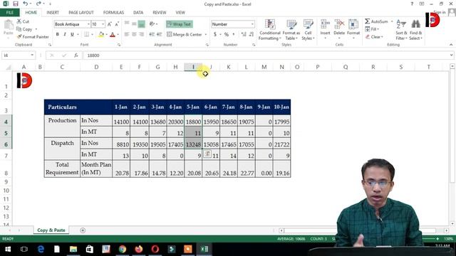The image size is (456, 256).
Task: Open the Number format dropdown
Action: [x=252, y=24]
